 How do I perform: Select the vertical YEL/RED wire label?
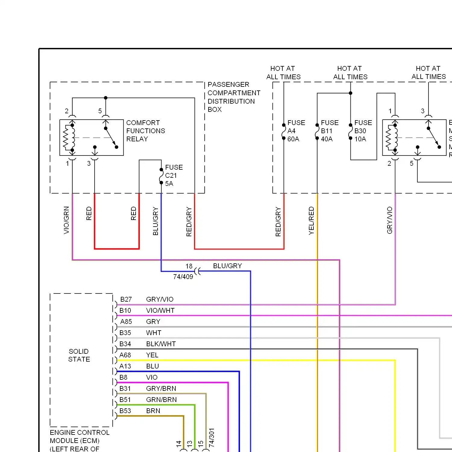[311, 221]
